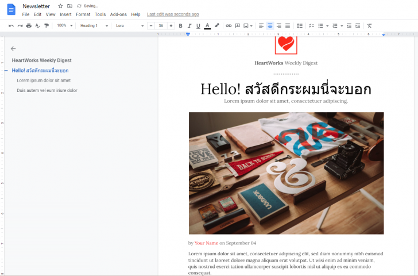Click the redo icon
This screenshot has height=276, width=418.
(x=20, y=26)
